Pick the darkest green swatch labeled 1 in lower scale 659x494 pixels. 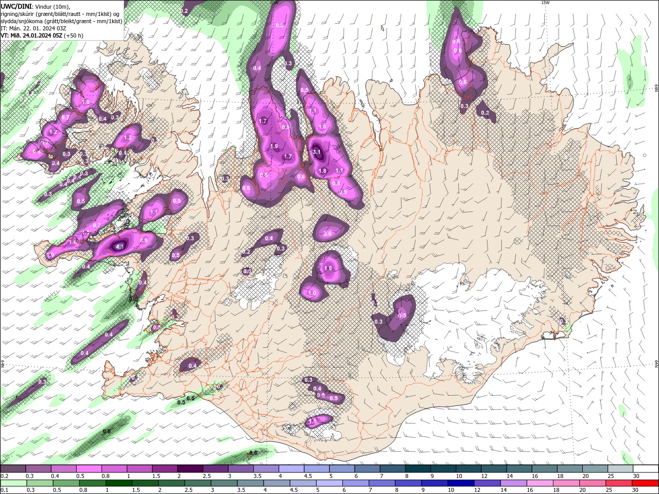point(119,483)
